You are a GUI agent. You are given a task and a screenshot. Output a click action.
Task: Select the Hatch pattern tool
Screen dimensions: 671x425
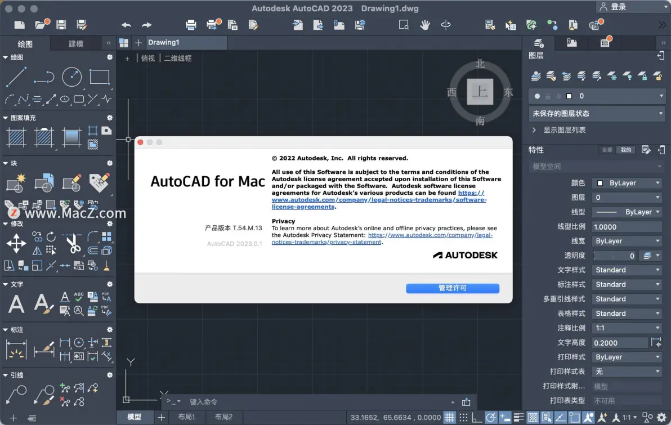(x=16, y=138)
